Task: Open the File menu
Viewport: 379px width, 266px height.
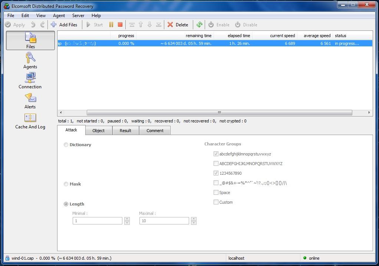Action: 11,16
